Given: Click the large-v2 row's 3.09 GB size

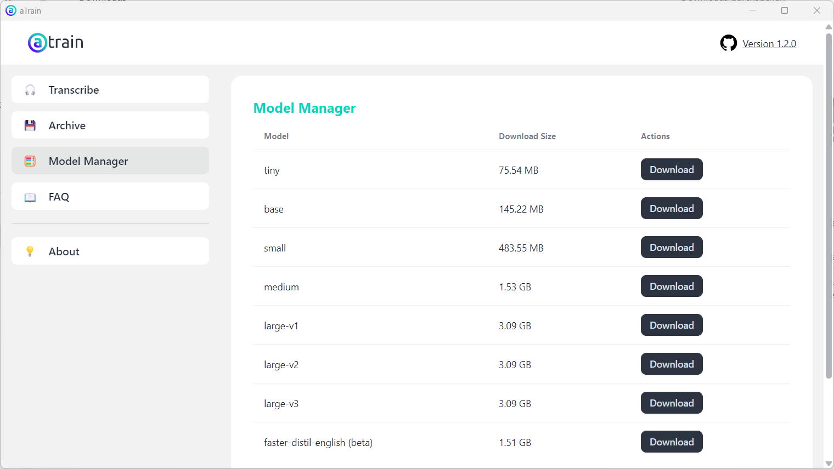Looking at the screenshot, I should coord(515,365).
